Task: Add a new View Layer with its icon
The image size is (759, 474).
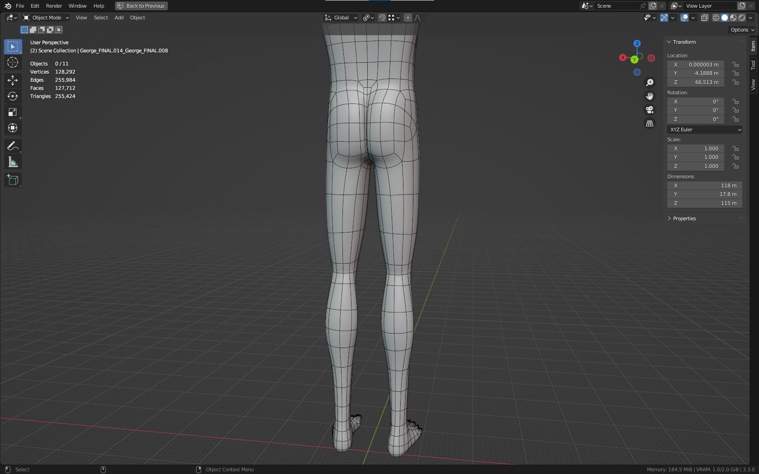Action: point(742,6)
